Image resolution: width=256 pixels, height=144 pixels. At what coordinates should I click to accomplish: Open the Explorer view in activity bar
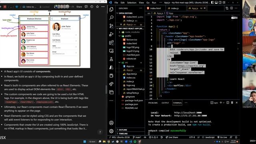[x=111, y=9]
